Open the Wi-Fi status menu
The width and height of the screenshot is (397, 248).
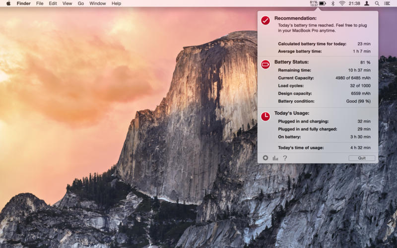342,3
